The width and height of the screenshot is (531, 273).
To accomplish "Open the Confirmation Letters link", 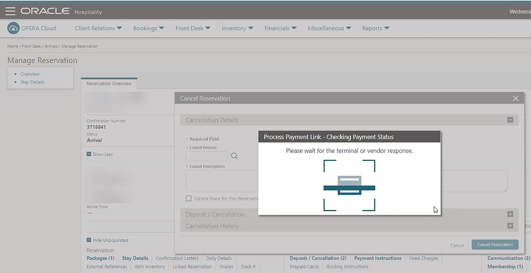I will pos(177,258).
